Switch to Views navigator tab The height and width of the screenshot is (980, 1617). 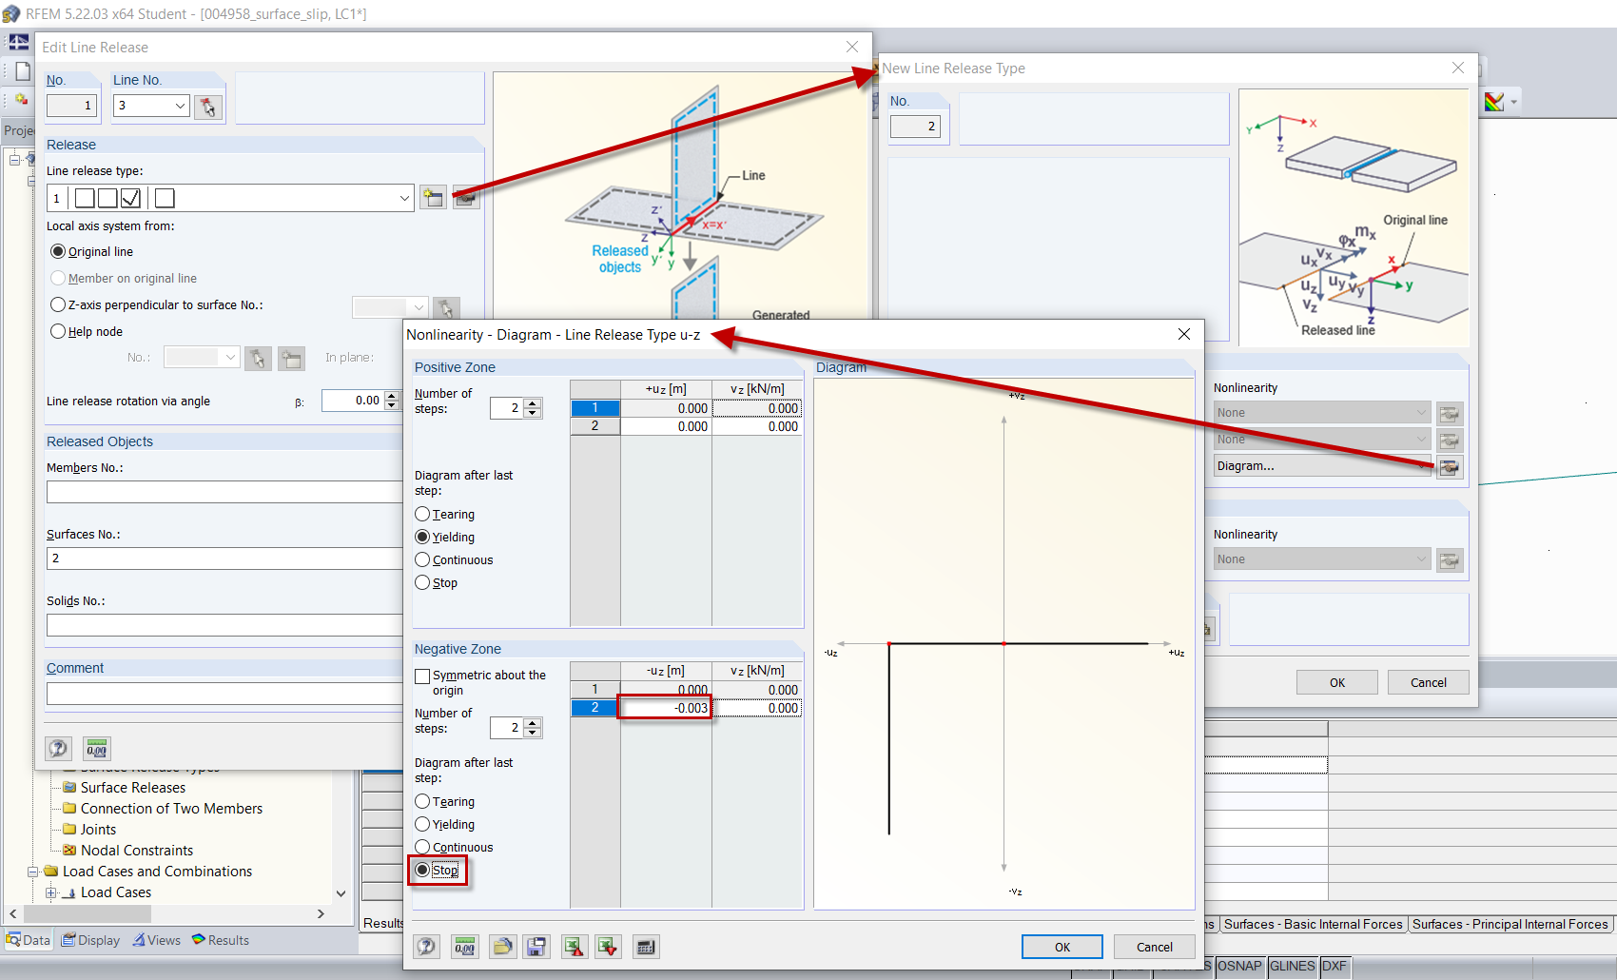tap(156, 940)
